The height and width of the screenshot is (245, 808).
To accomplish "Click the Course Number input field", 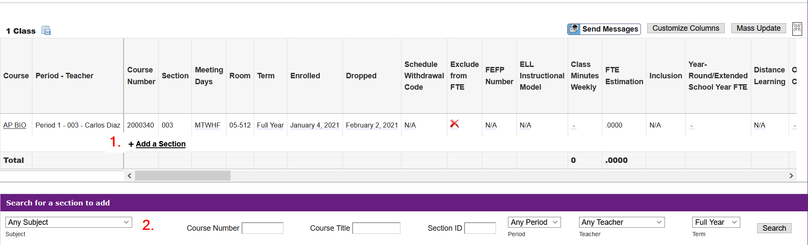I will [x=263, y=228].
